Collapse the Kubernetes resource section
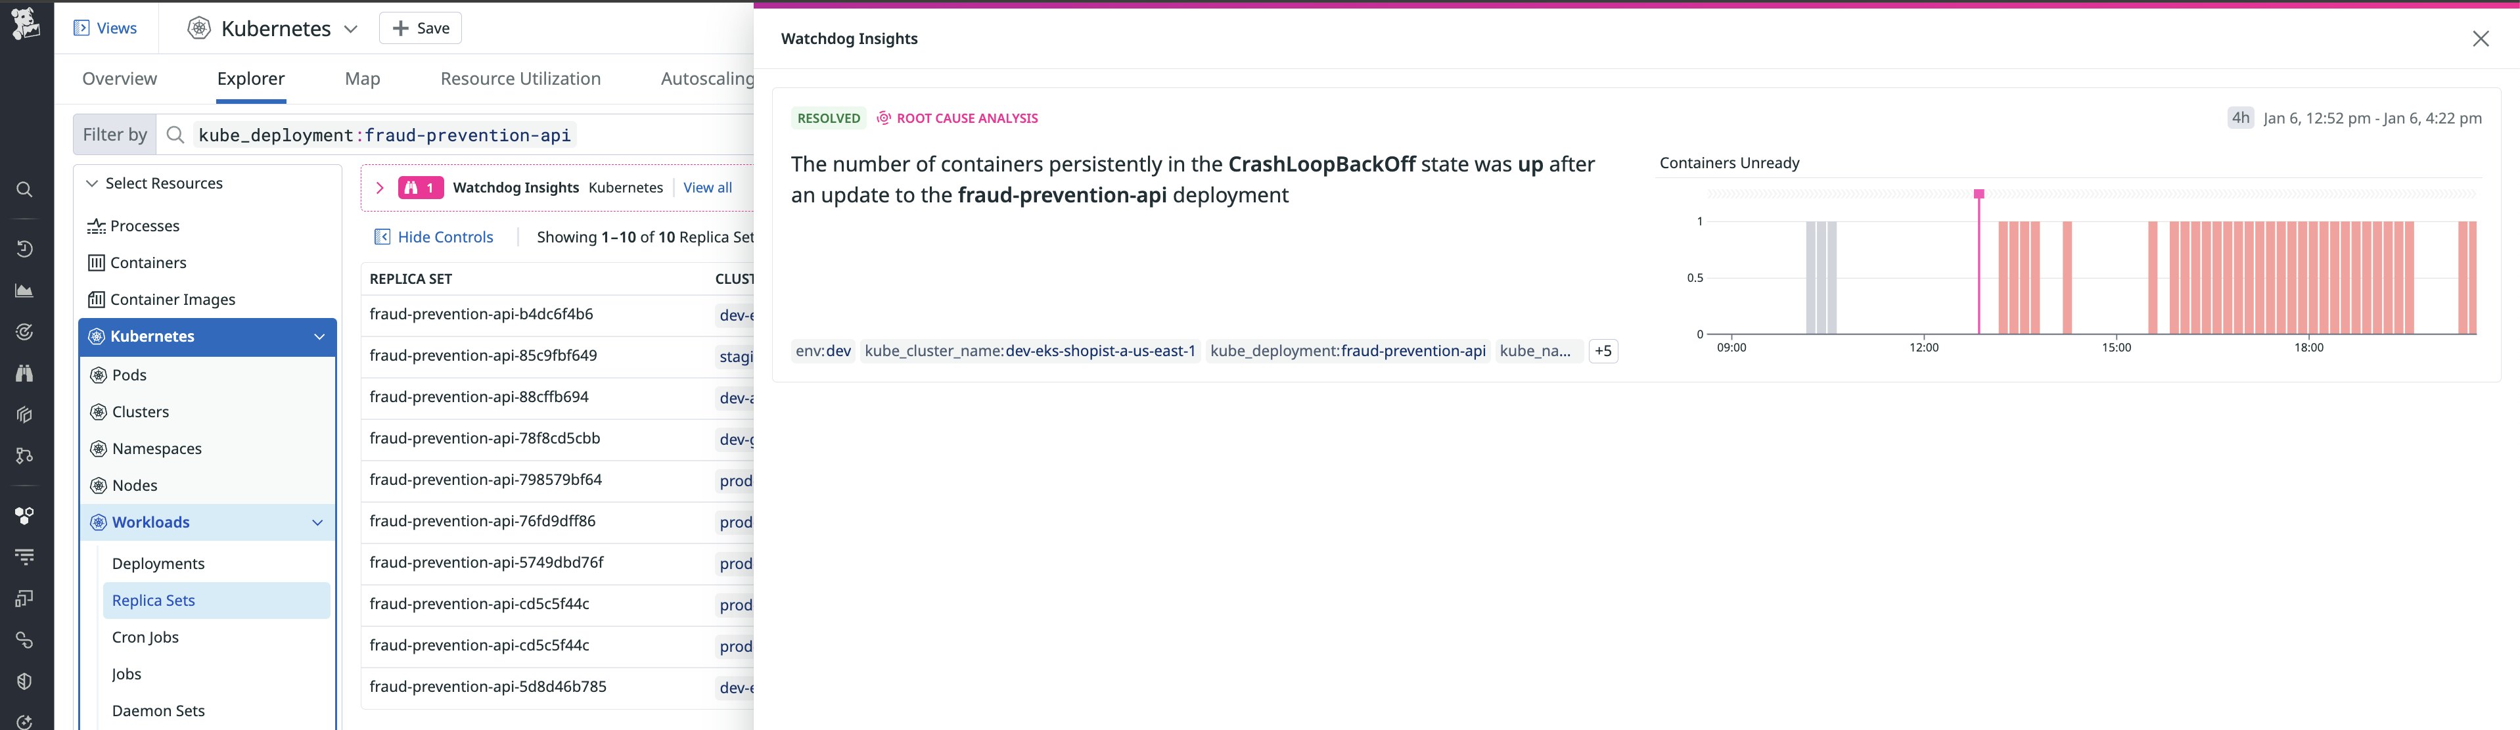2520x730 pixels. (x=318, y=336)
